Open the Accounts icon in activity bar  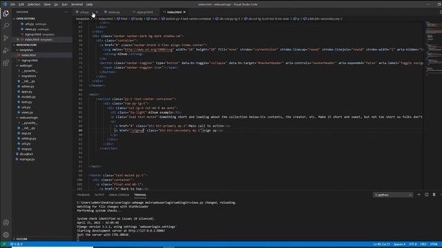tap(6, 223)
